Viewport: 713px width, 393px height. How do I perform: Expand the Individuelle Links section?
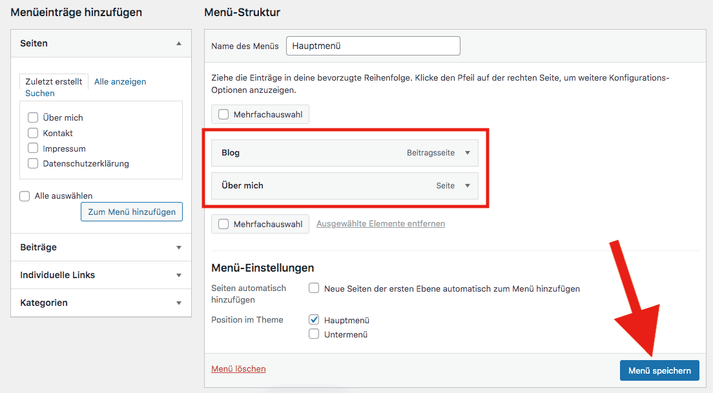pos(179,276)
